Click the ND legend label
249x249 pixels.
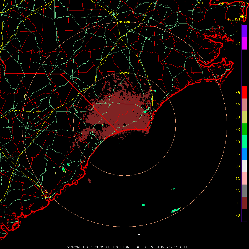tap(237, 216)
